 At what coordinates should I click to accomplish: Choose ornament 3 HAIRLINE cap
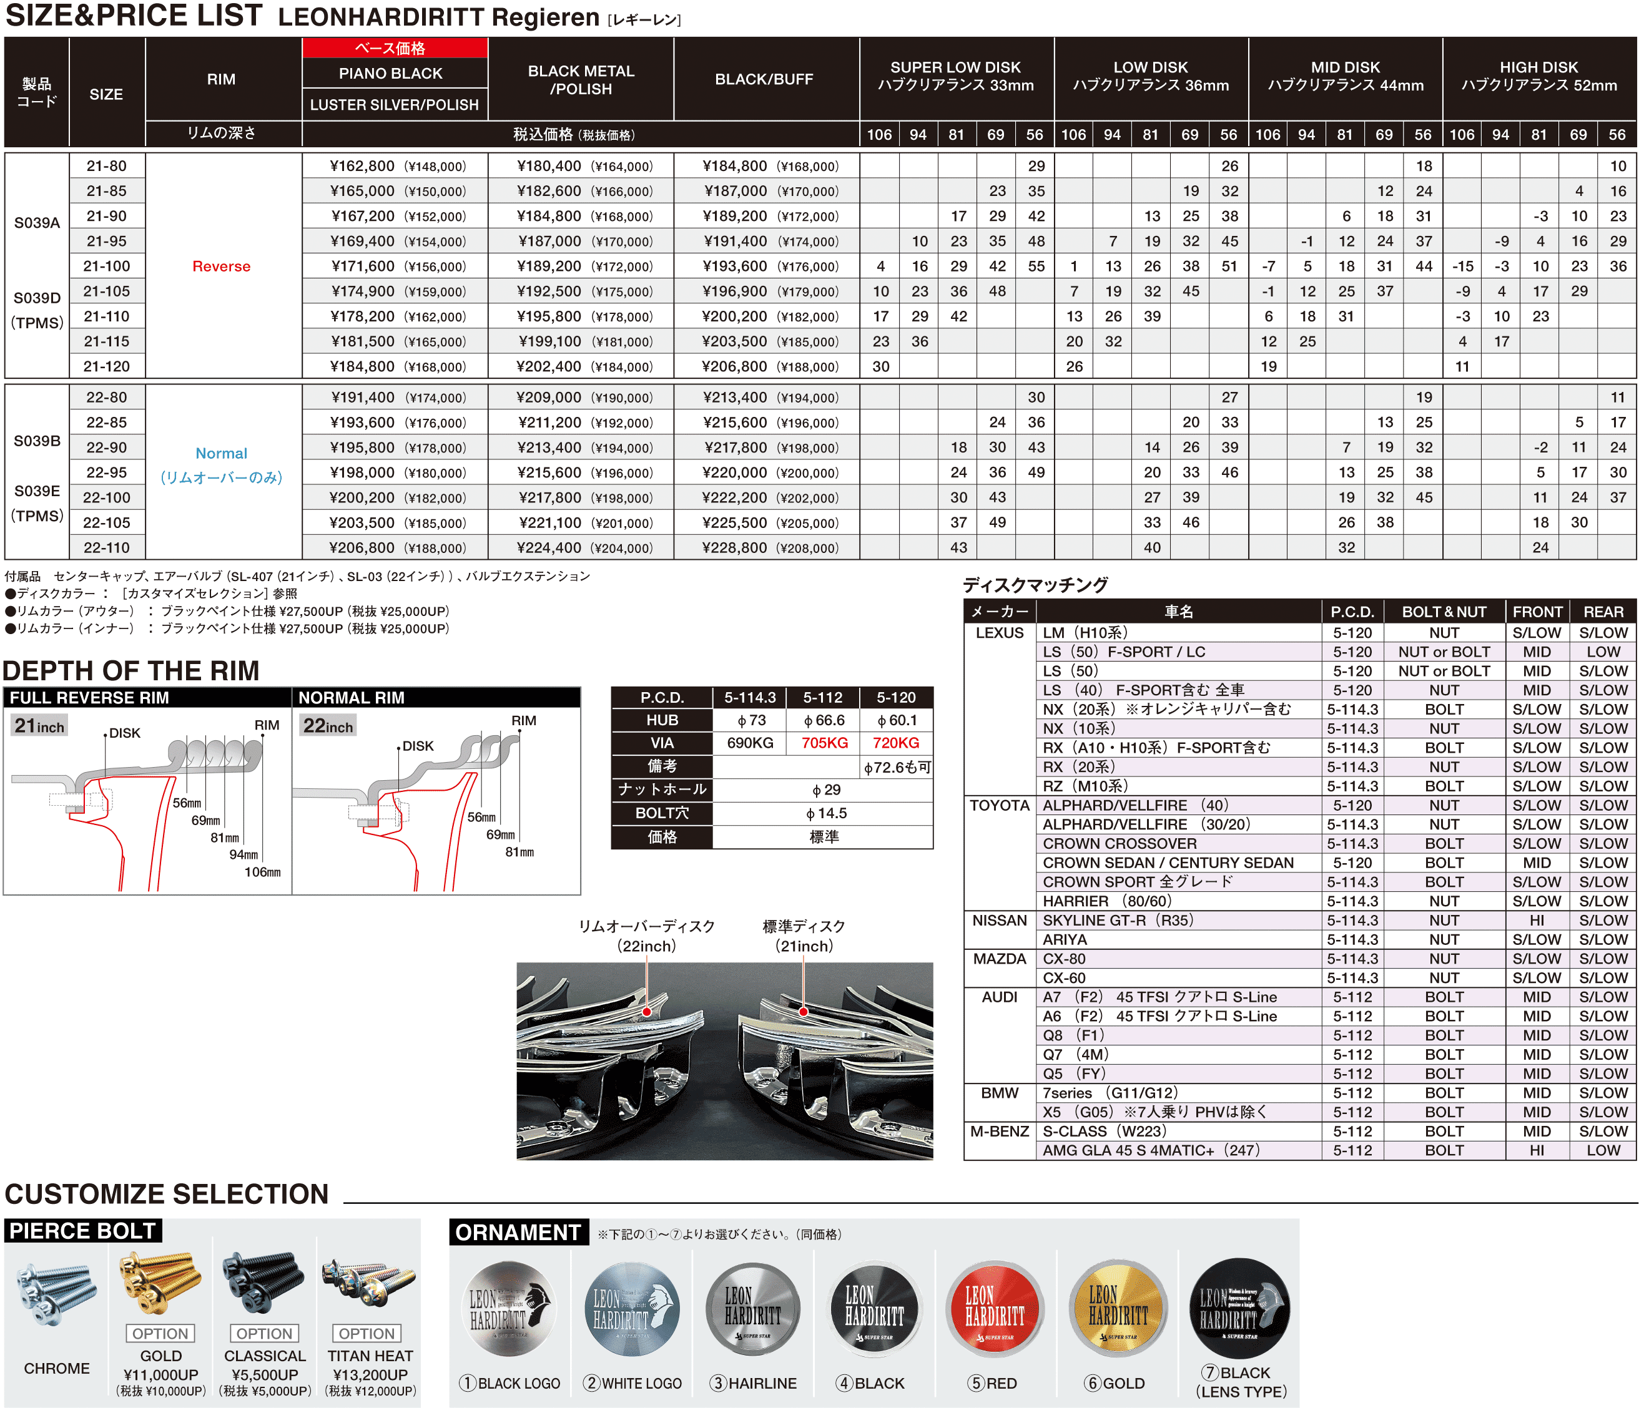pos(752,1309)
